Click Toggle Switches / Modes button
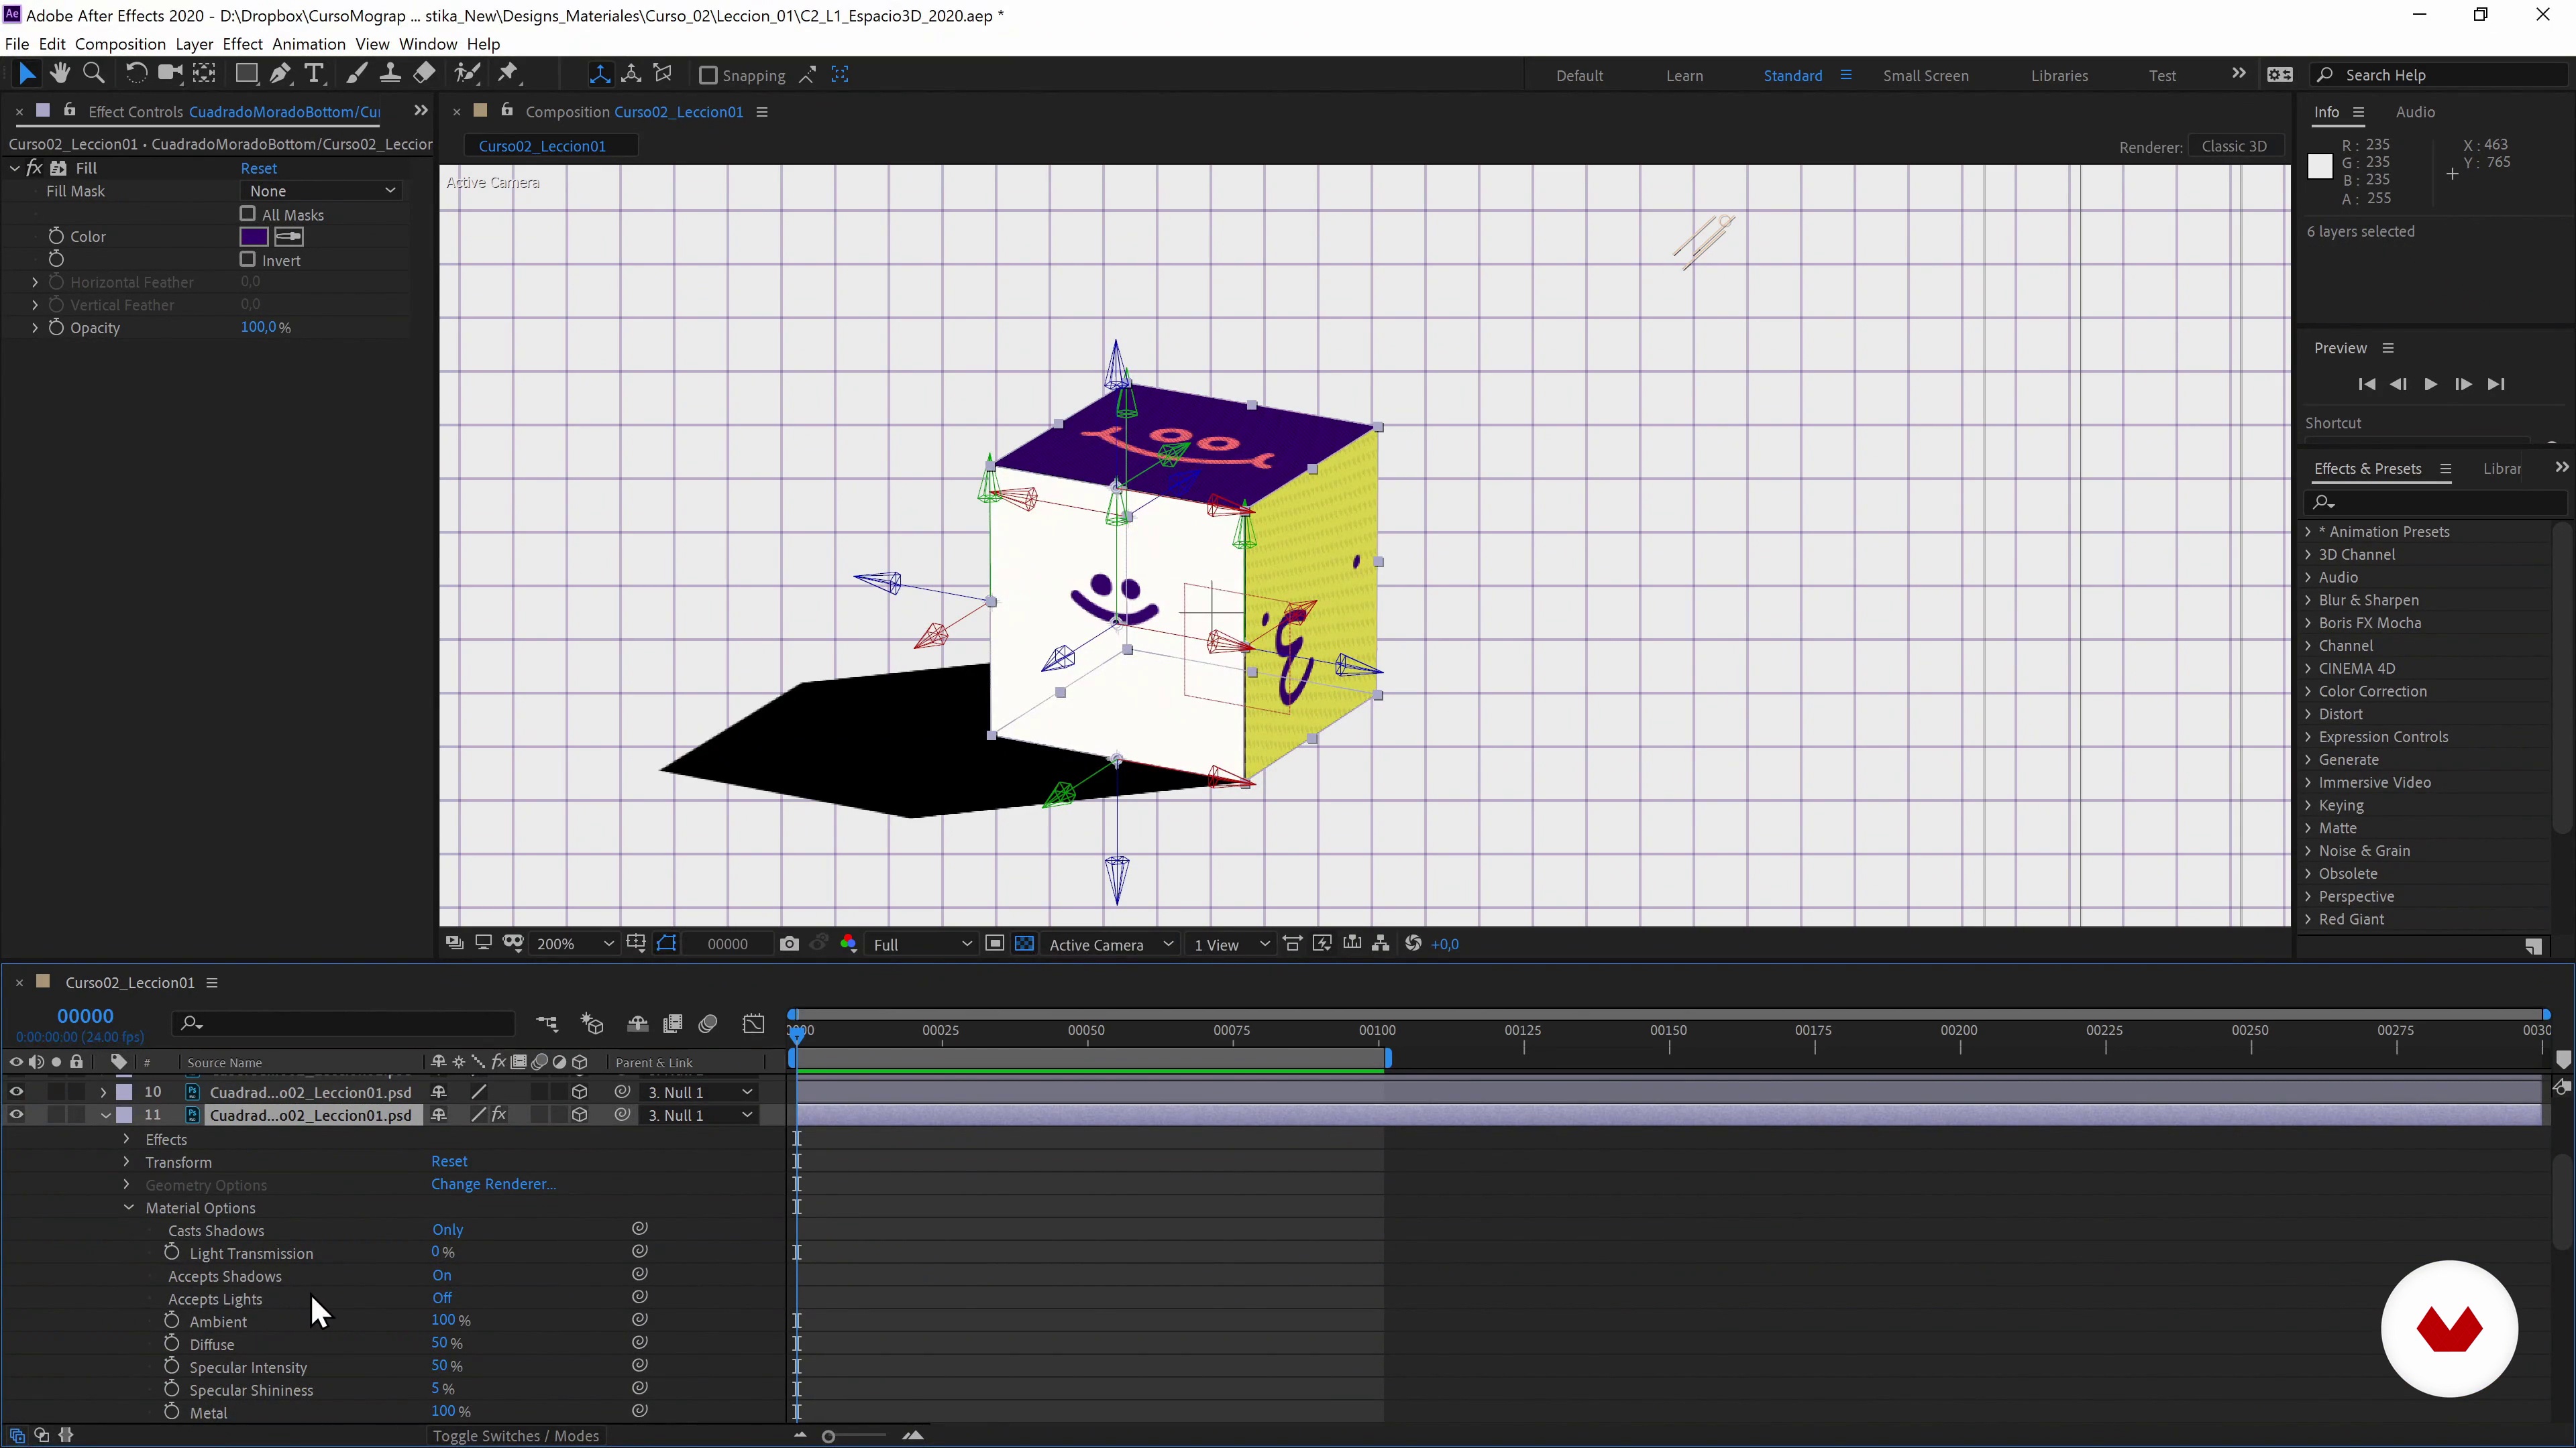The image size is (2576, 1448). (x=515, y=1436)
